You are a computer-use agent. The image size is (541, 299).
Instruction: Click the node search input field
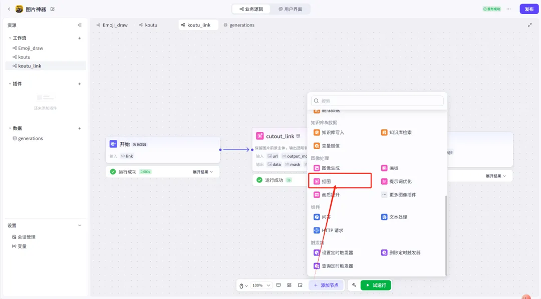coord(377,101)
